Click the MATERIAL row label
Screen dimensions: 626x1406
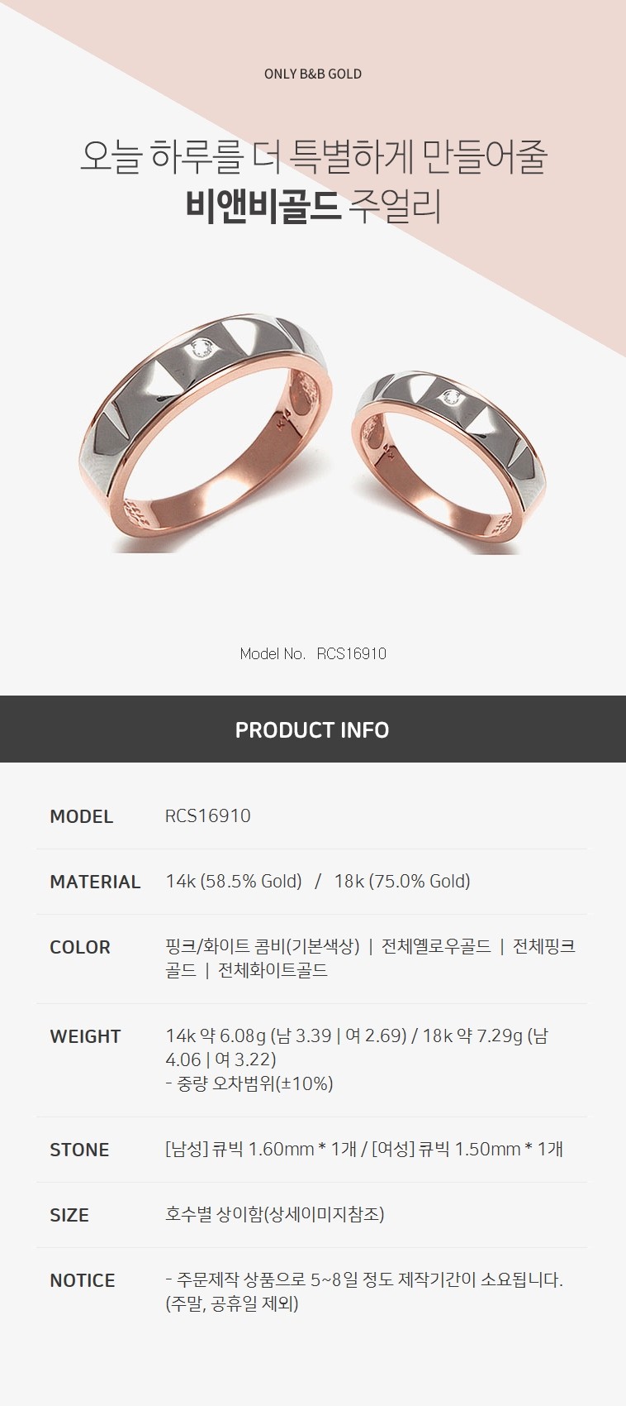click(95, 882)
